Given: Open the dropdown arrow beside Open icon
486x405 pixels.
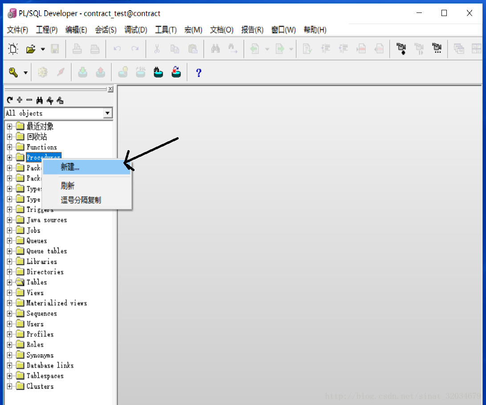Looking at the screenshot, I should click(43, 49).
